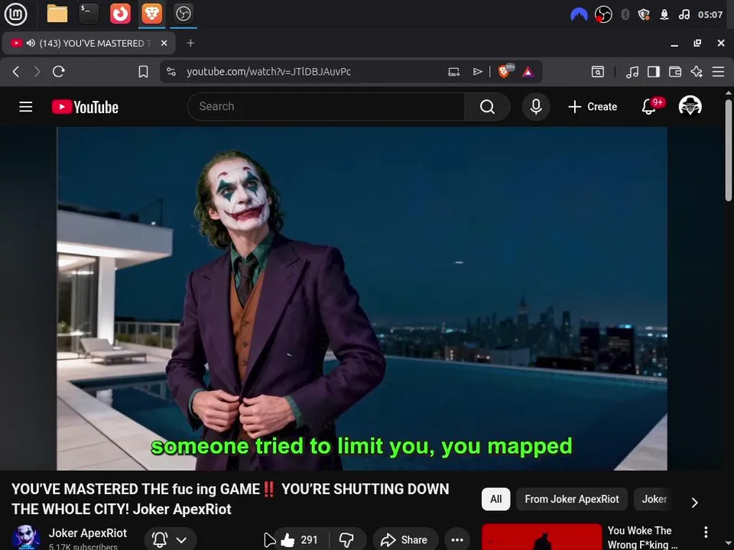Open the browser main hamburger menu
This screenshot has width=734, height=550.
pos(718,72)
